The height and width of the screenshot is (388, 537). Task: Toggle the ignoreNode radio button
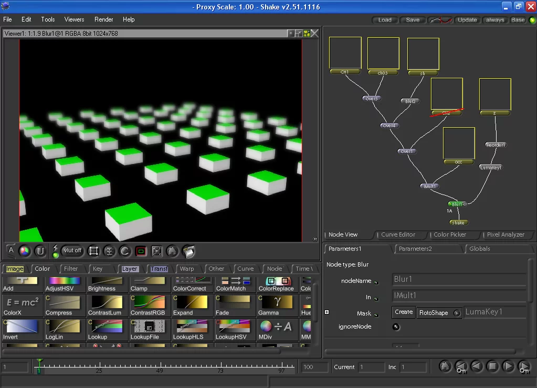point(396,327)
